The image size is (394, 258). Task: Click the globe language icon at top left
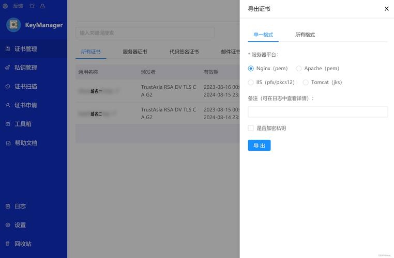[x=5, y=6]
